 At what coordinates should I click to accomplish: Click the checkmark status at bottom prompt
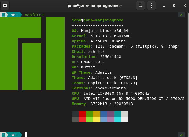coord(181,135)
